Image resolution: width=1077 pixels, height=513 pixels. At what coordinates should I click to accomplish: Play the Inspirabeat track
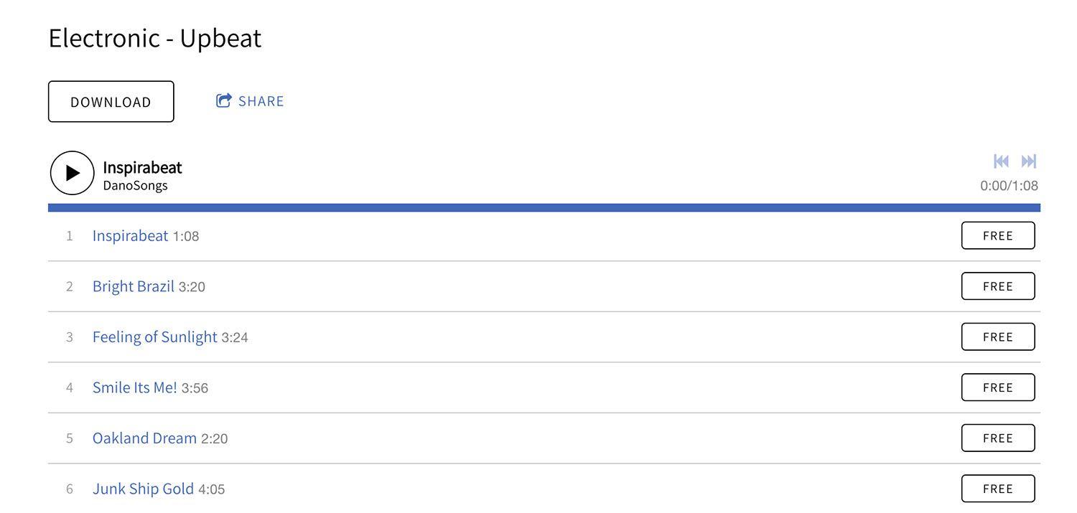(x=72, y=173)
